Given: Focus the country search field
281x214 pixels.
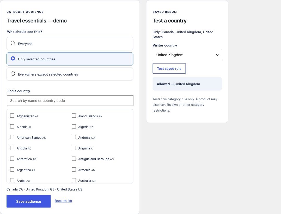Looking at the screenshot, I should coord(70,101).
